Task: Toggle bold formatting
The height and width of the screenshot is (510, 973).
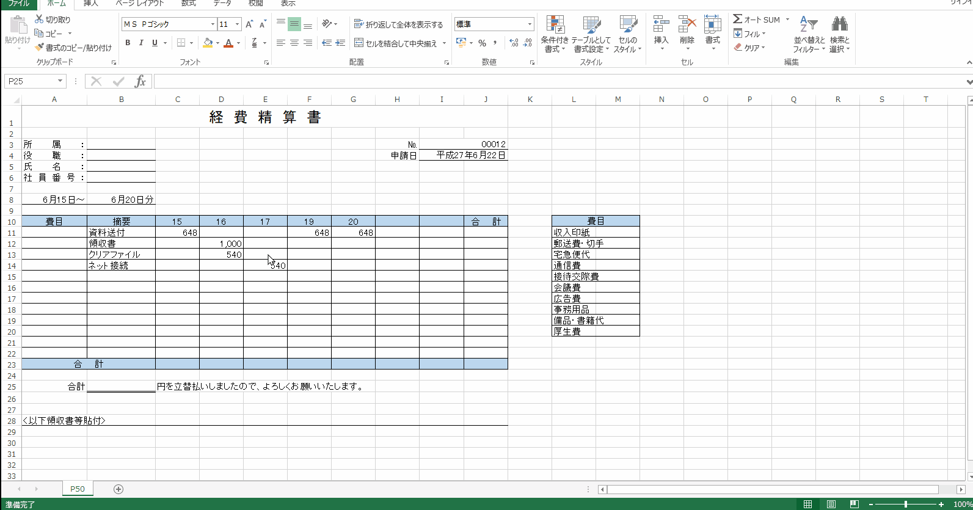Action: click(128, 43)
